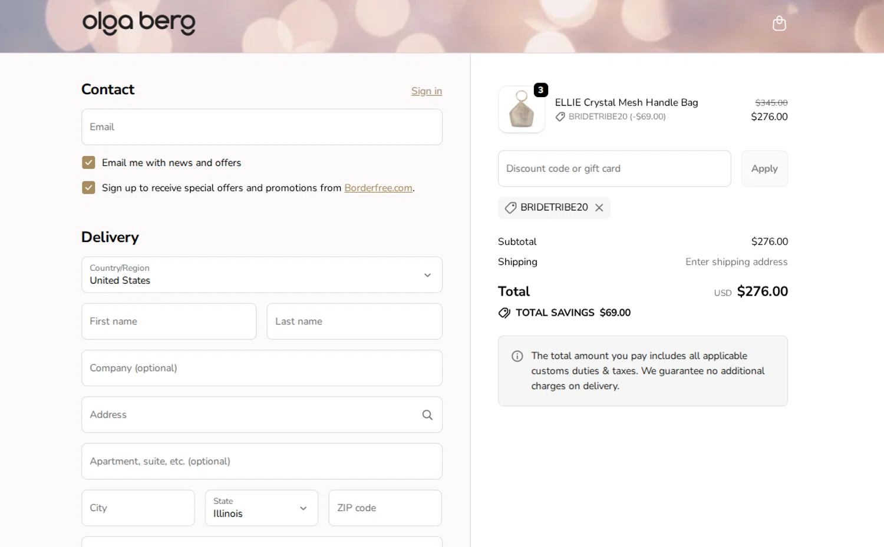Open the State dropdown showing Illinois
The image size is (884, 547).
[262, 508]
